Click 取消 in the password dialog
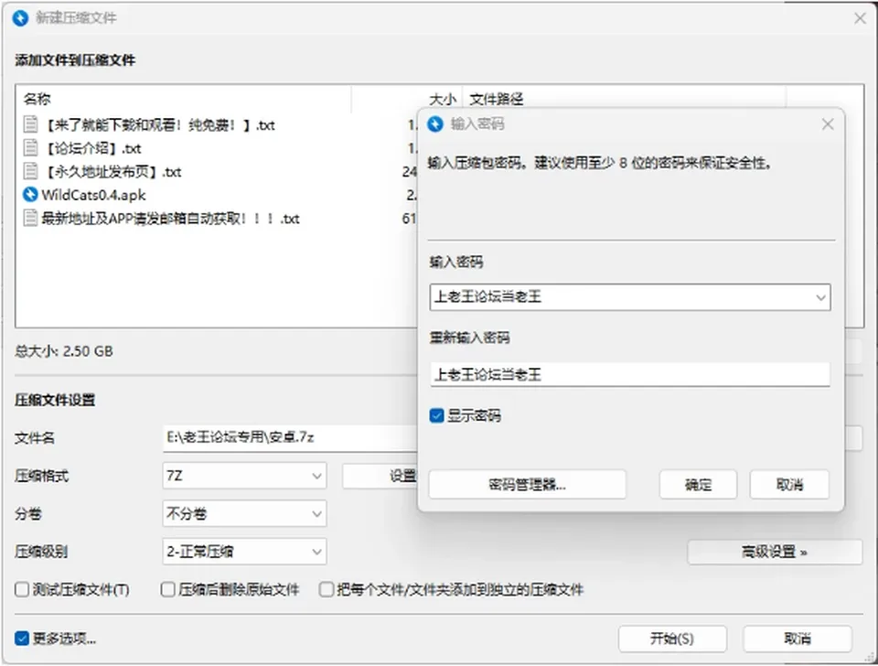The image size is (878, 666). click(789, 485)
